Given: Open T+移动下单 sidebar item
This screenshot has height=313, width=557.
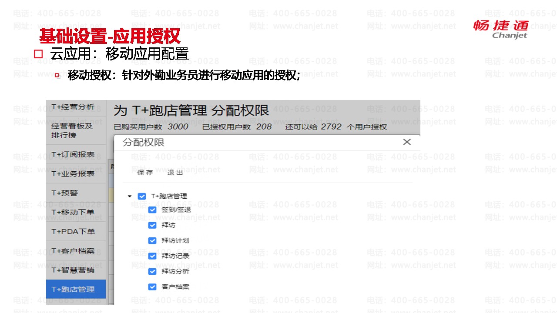Looking at the screenshot, I should pos(76,212).
